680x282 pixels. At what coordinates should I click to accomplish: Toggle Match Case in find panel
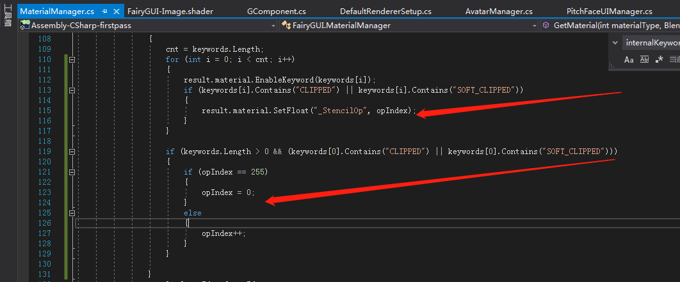pos(629,59)
